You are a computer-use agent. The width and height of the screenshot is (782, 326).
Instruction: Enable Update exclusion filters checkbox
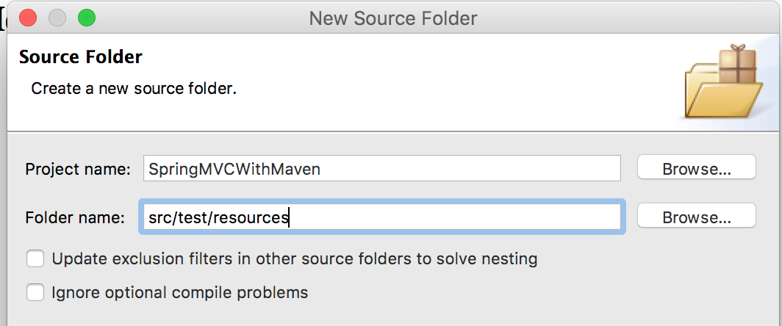click(35, 259)
